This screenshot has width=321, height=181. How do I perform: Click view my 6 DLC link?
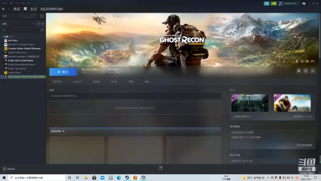[303, 117]
